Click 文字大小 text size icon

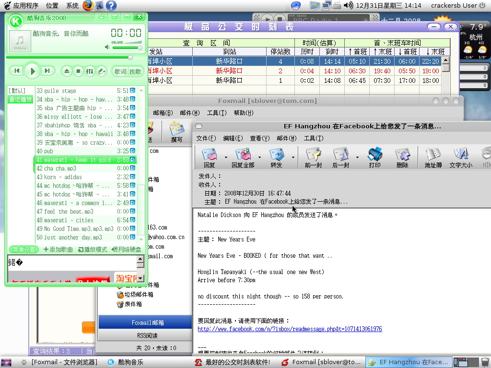(x=461, y=157)
